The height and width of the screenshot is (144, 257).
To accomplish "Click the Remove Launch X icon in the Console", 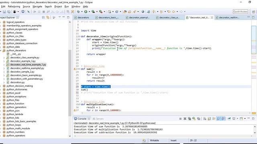I will point(185,119).
